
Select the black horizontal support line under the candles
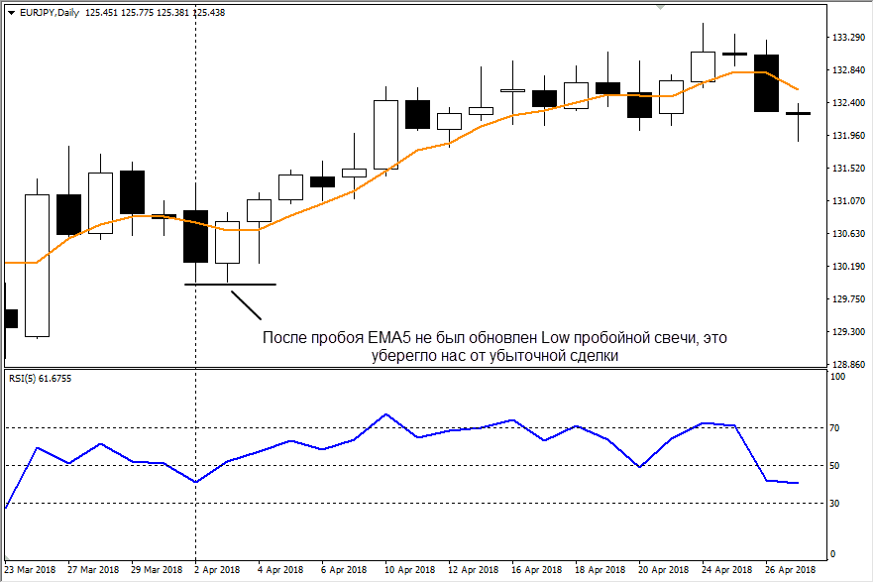pos(230,285)
